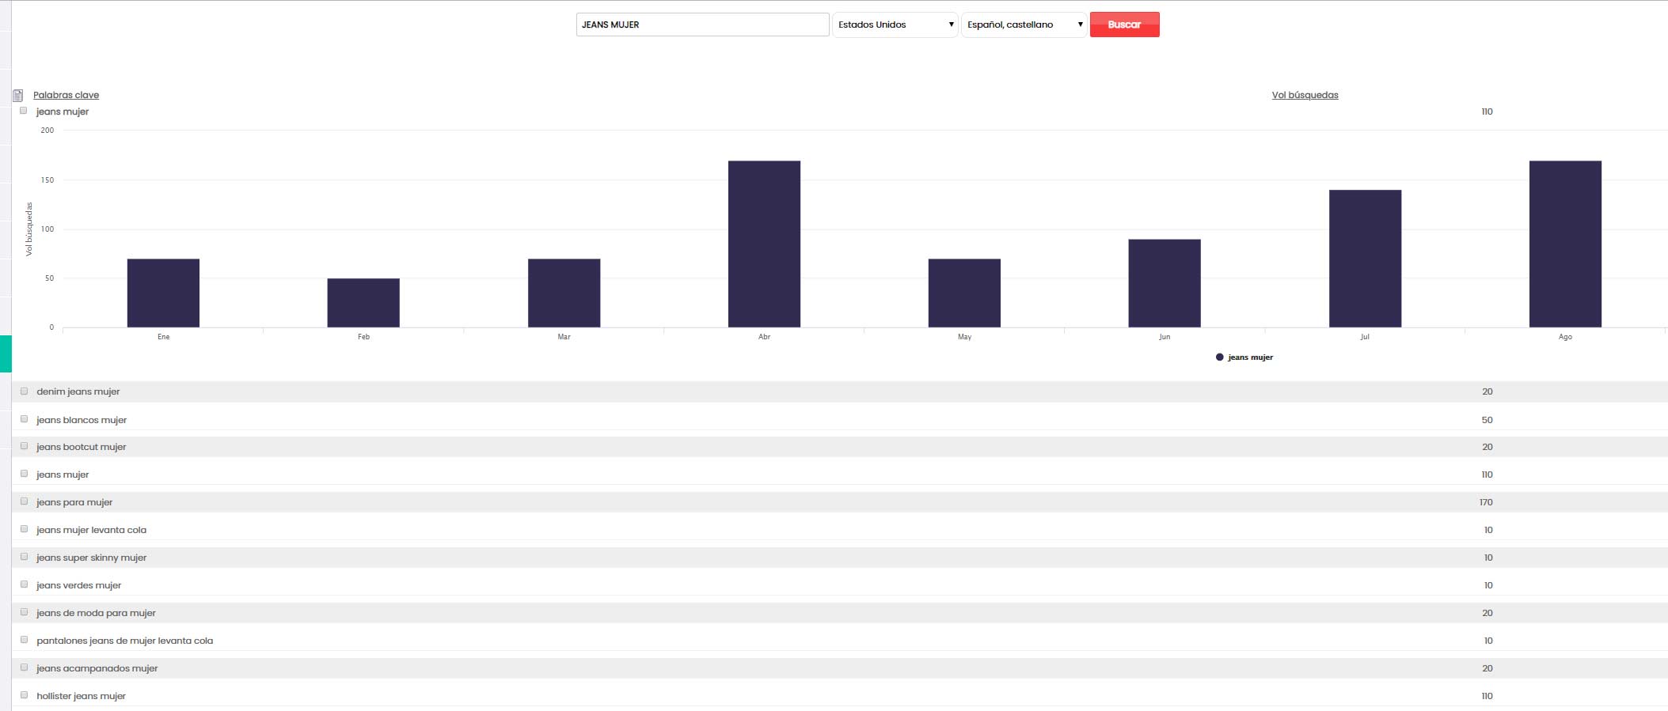Mark the hollister jeans mujer checkbox
This screenshot has width=1668, height=711.
[24, 695]
